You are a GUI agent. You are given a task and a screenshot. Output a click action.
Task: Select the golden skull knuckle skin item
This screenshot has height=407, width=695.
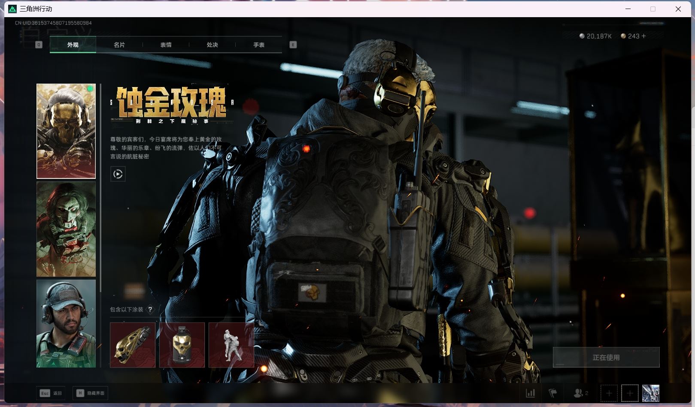point(133,345)
